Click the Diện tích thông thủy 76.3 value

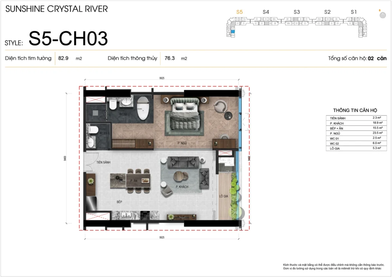(x=170, y=59)
